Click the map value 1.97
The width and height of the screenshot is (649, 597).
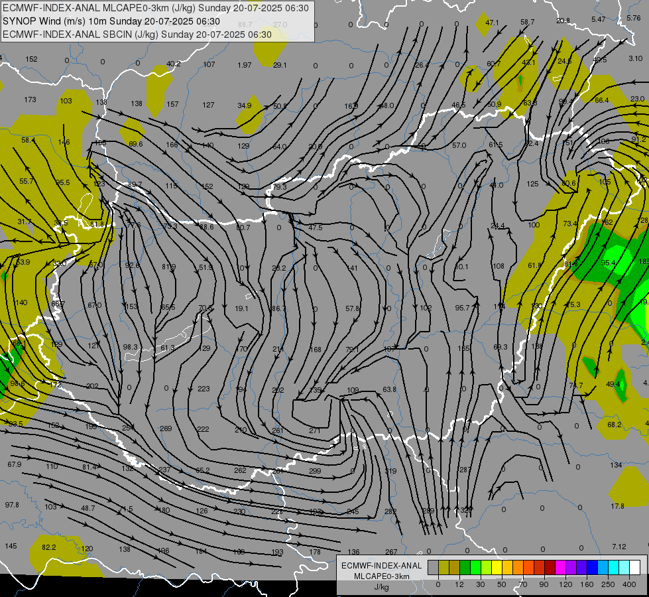click(x=245, y=65)
